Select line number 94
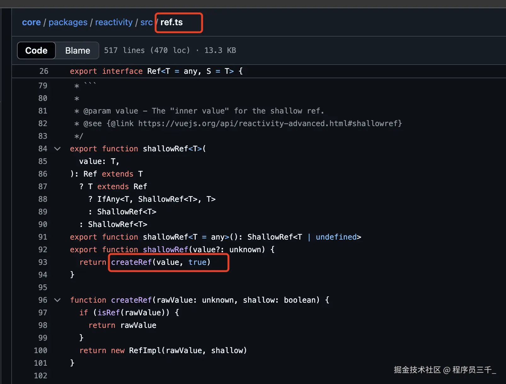The height and width of the screenshot is (384, 506). 43,275
